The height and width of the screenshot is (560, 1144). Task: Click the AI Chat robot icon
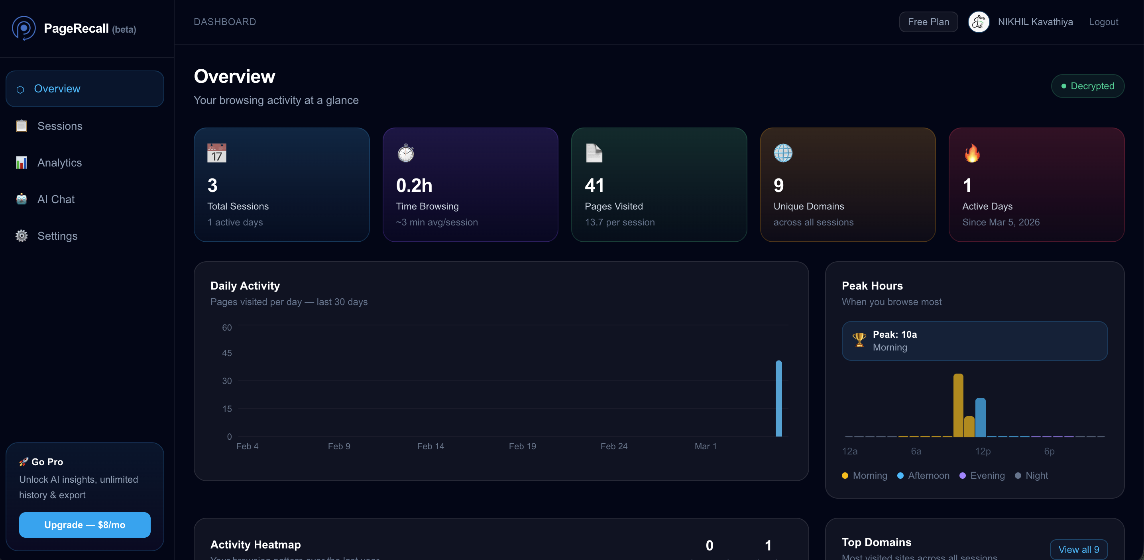pos(21,199)
